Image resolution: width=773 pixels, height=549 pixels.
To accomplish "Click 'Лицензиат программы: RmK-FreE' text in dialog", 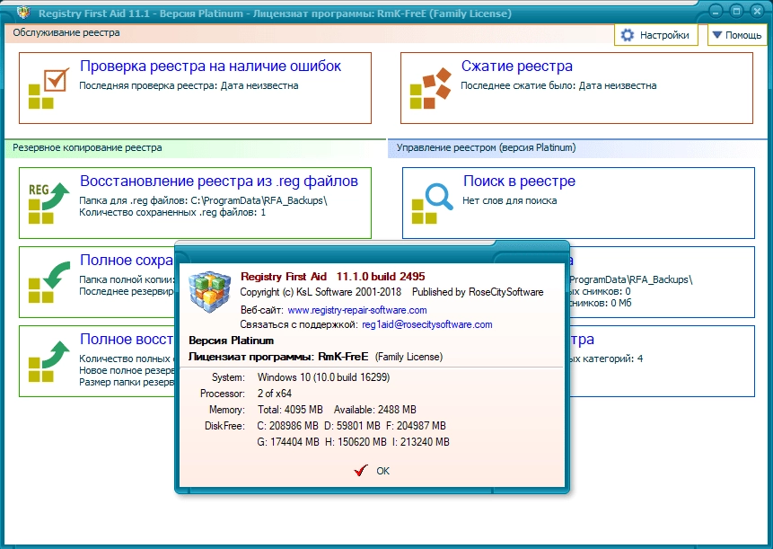I will tap(278, 357).
